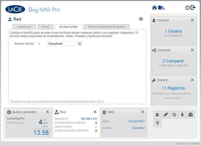
Task: Log out using the exit icon
Action: tap(193, 7)
